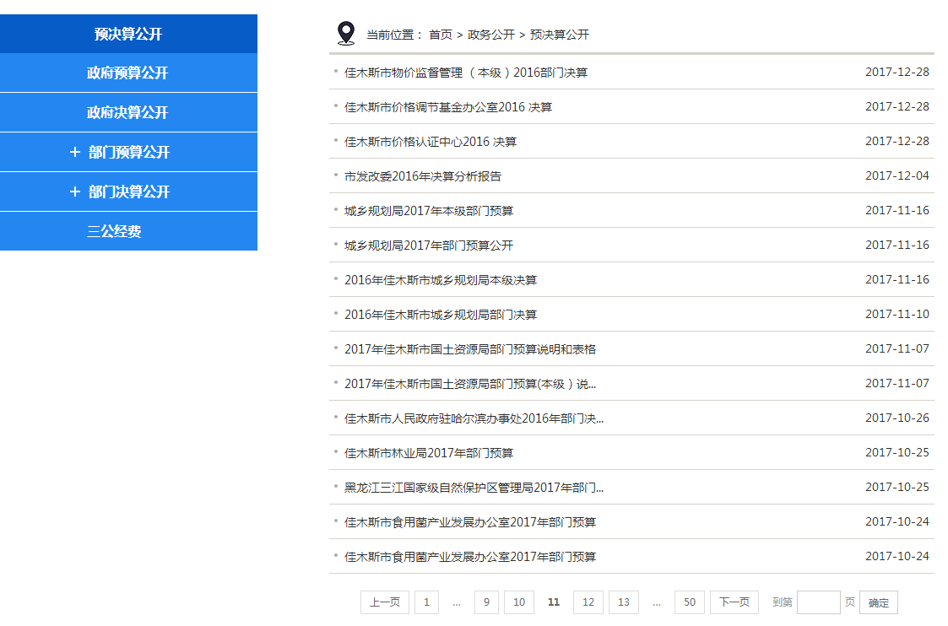Jump to page 12
The image size is (948, 626).
(x=588, y=602)
